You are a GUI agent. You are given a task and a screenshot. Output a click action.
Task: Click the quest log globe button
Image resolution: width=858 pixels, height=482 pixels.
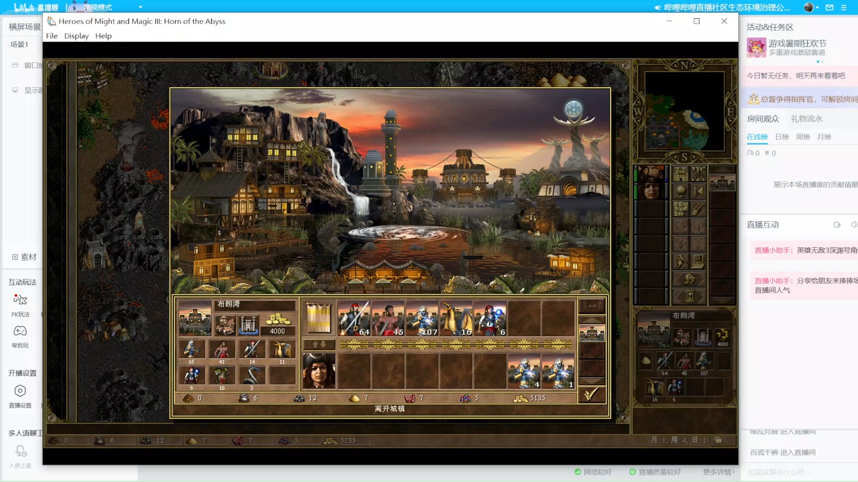tap(681, 191)
